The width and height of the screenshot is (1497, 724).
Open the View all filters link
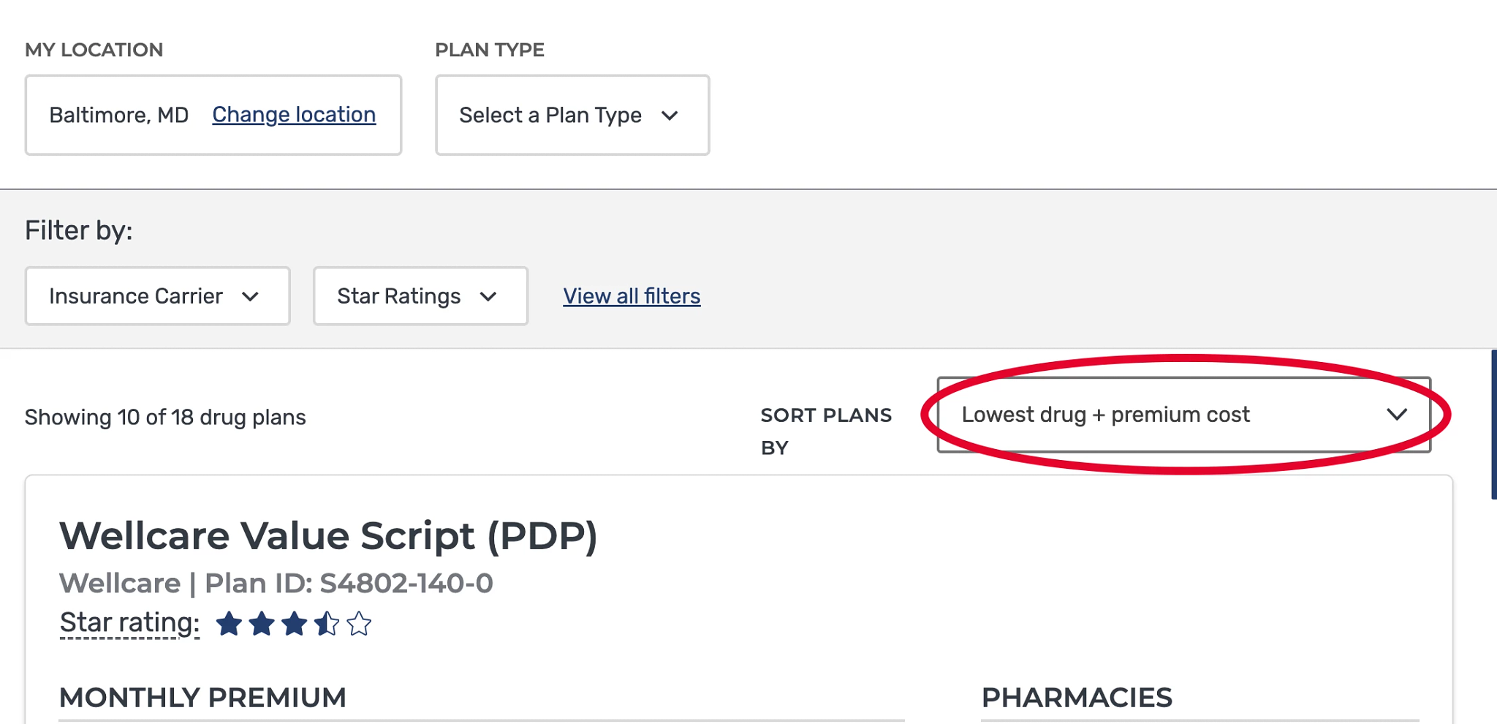(632, 296)
